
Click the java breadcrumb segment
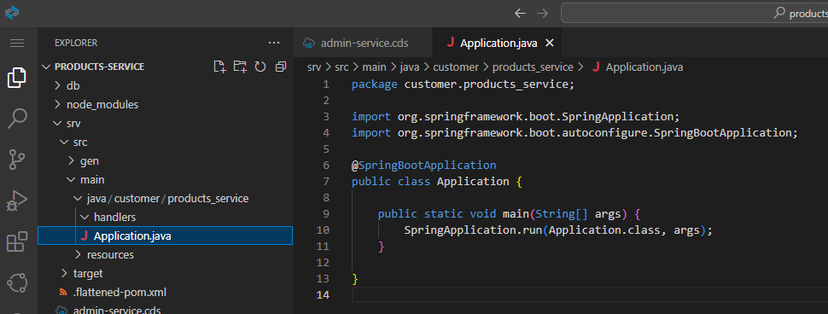coord(409,67)
